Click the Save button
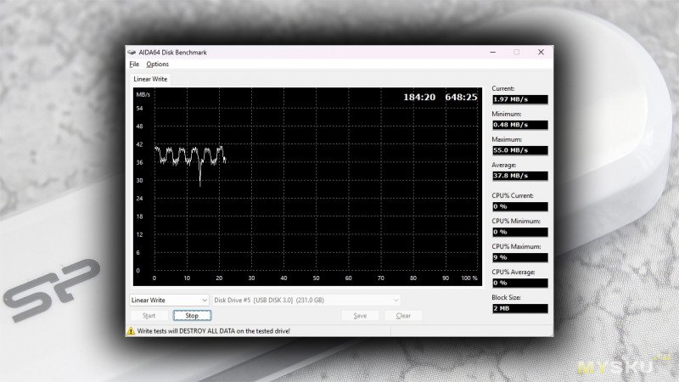The width and height of the screenshot is (679, 382). [360, 316]
